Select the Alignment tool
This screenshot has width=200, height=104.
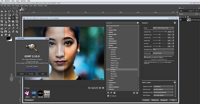pyautogui.click(x=9, y=18)
